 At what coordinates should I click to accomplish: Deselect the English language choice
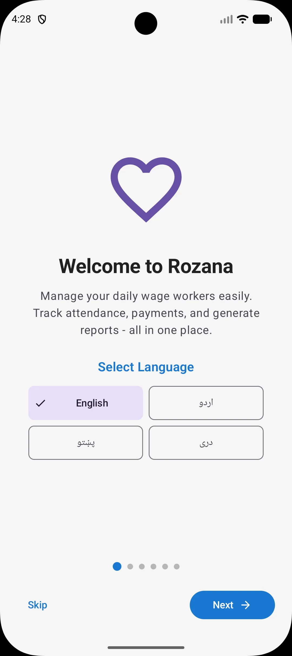coord(86,403)
